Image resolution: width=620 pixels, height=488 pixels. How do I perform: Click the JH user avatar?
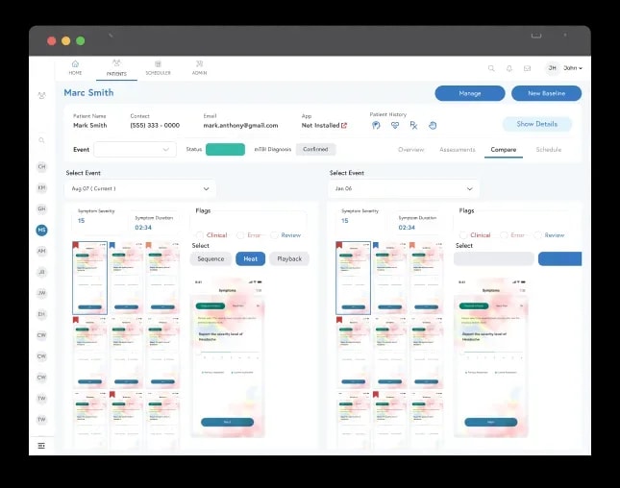coord(553,68)
